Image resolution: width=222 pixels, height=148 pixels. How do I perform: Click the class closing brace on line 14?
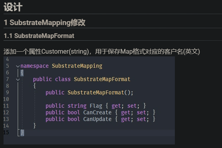coord(35,126)
